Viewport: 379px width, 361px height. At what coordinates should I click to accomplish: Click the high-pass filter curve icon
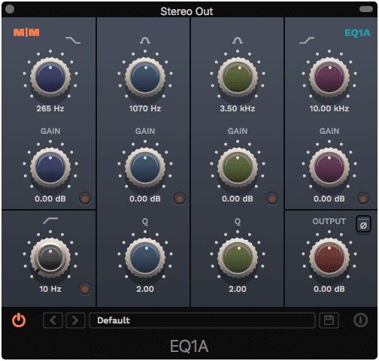[x=50, y=220]
